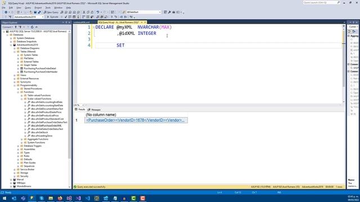This screenshot has width=360, height=202.
Task: Select the Purchasing.PurchaseOrderDetail table
Action: pos(40,68)
